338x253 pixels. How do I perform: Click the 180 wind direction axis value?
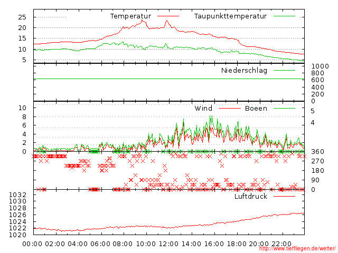pyautogui.click(x=317, y=171)
